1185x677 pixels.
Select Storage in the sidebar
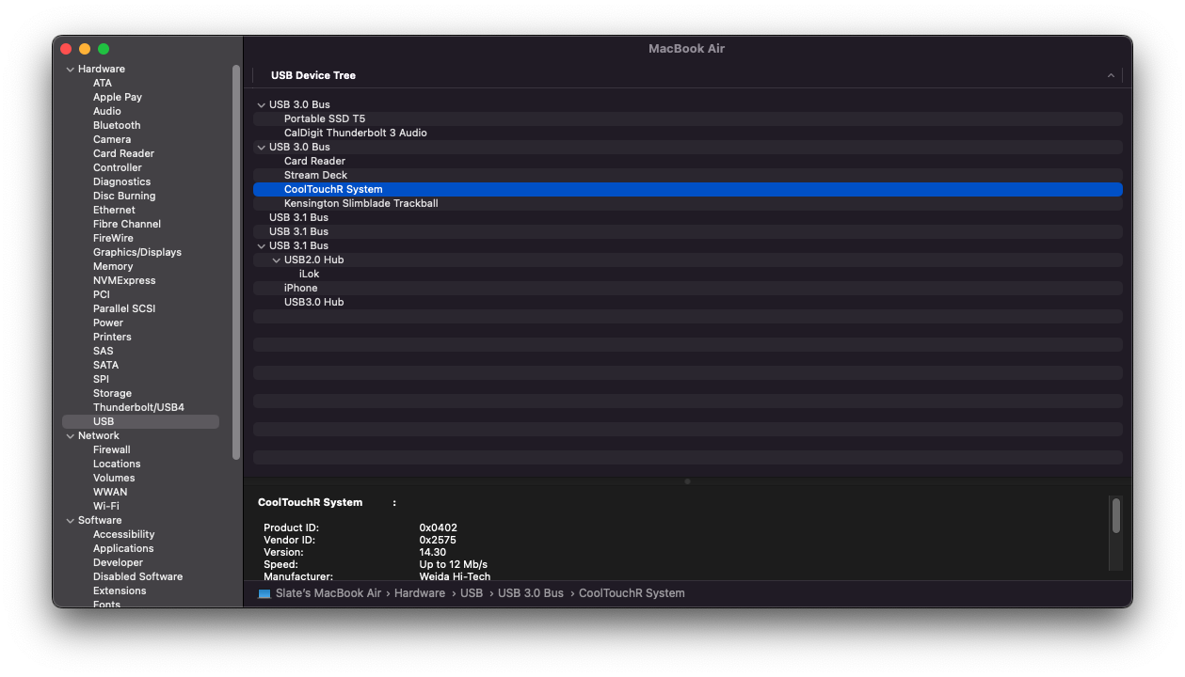pos(112,393)
